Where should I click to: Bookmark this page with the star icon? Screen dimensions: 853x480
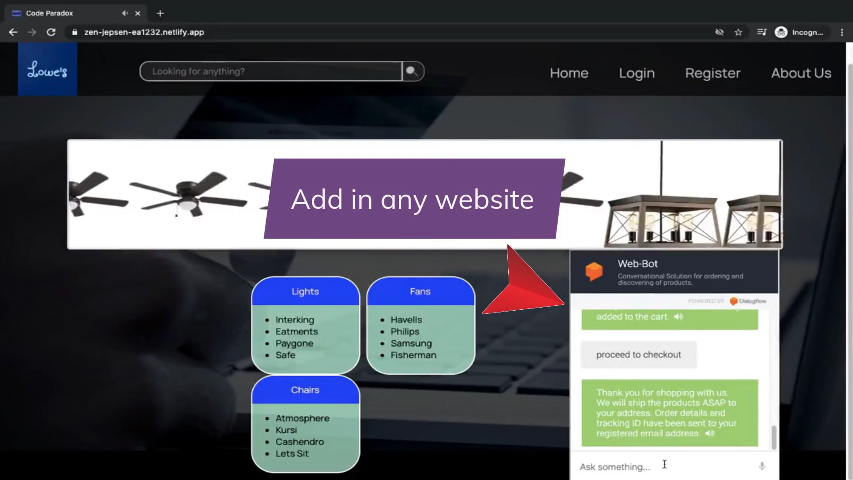739,32
